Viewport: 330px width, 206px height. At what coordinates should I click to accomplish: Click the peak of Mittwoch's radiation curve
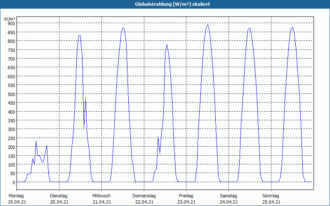pos(123,28)
